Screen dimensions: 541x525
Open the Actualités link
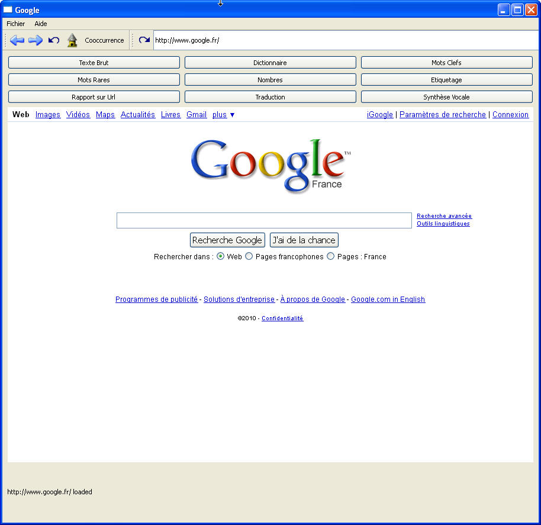[x=138, y=114]
